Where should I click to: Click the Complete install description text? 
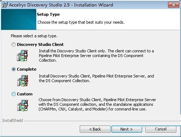point(96,79)
